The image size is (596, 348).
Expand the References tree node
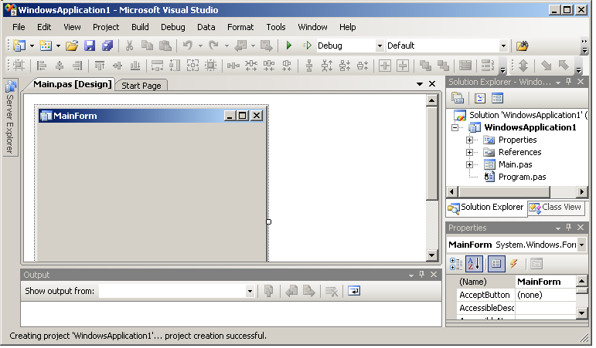tap(469, 152)
